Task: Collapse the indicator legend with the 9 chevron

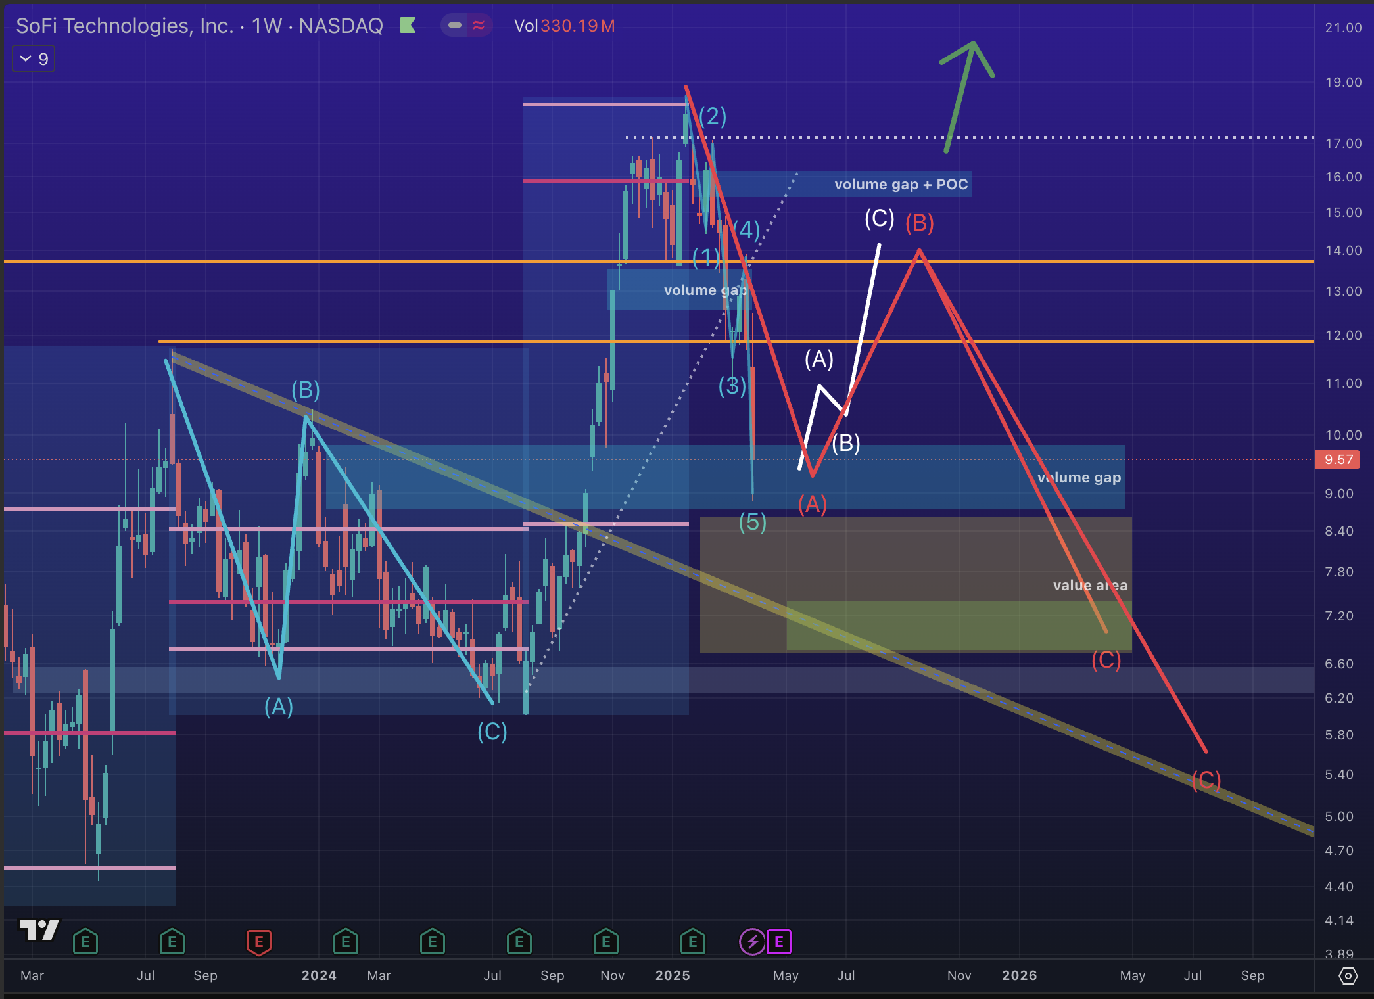Action: [x=34, y=59]
